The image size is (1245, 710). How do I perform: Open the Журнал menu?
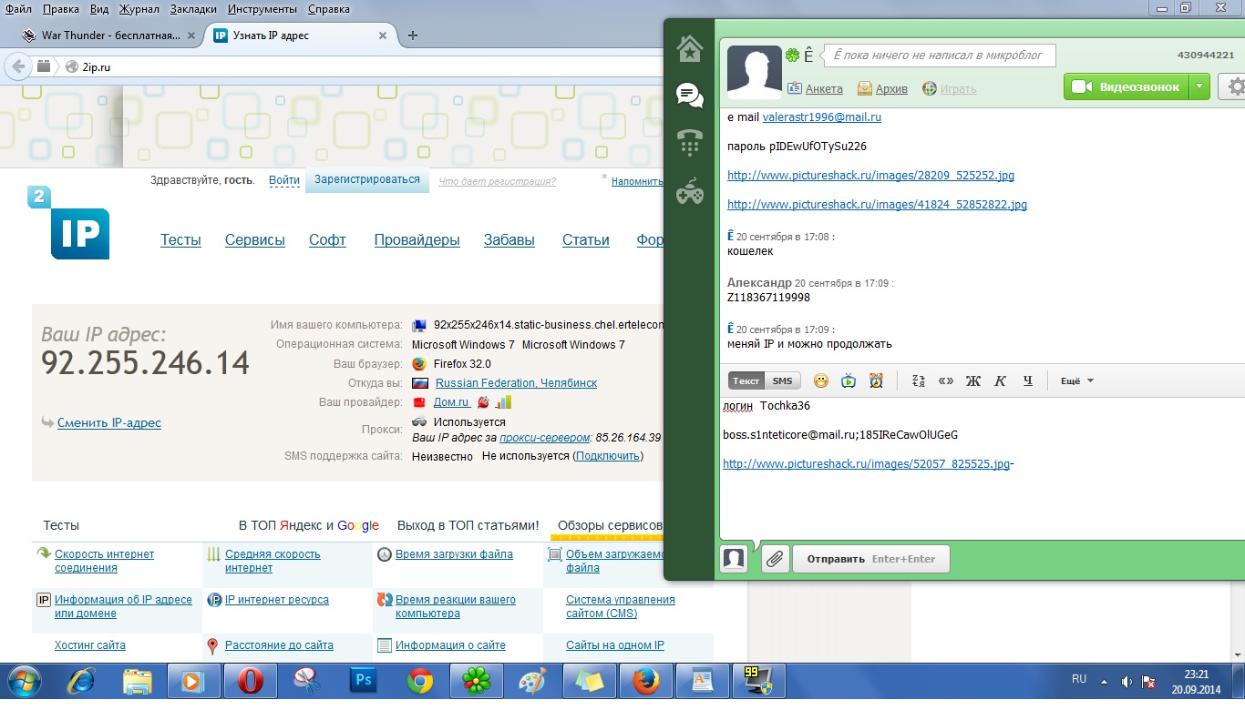click(x=139, y=9)
